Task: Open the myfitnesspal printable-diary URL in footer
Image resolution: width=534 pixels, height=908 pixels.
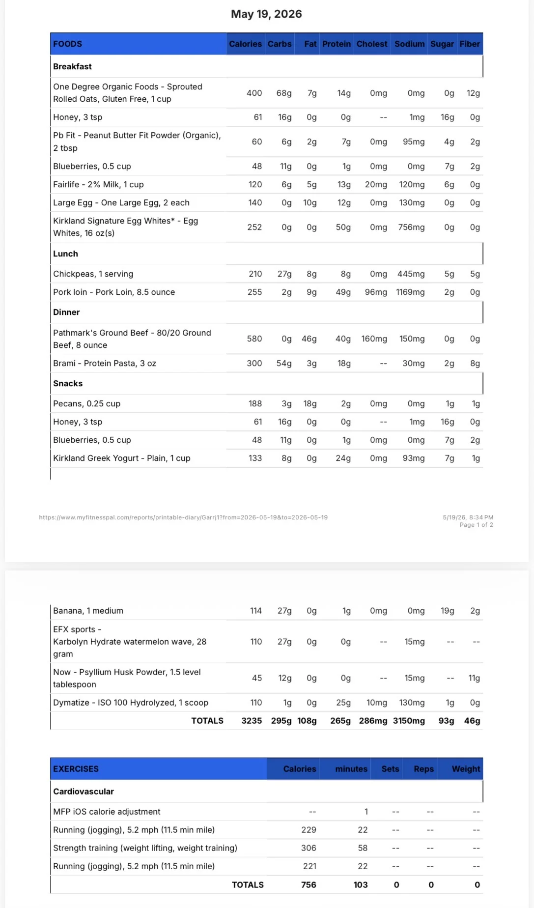Action: coord(183,517)
